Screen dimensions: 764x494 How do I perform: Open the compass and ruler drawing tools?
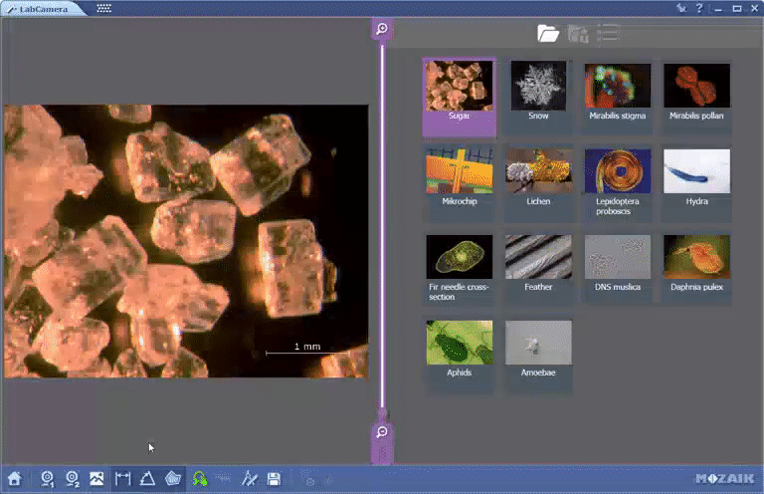(x=250, y=479)
